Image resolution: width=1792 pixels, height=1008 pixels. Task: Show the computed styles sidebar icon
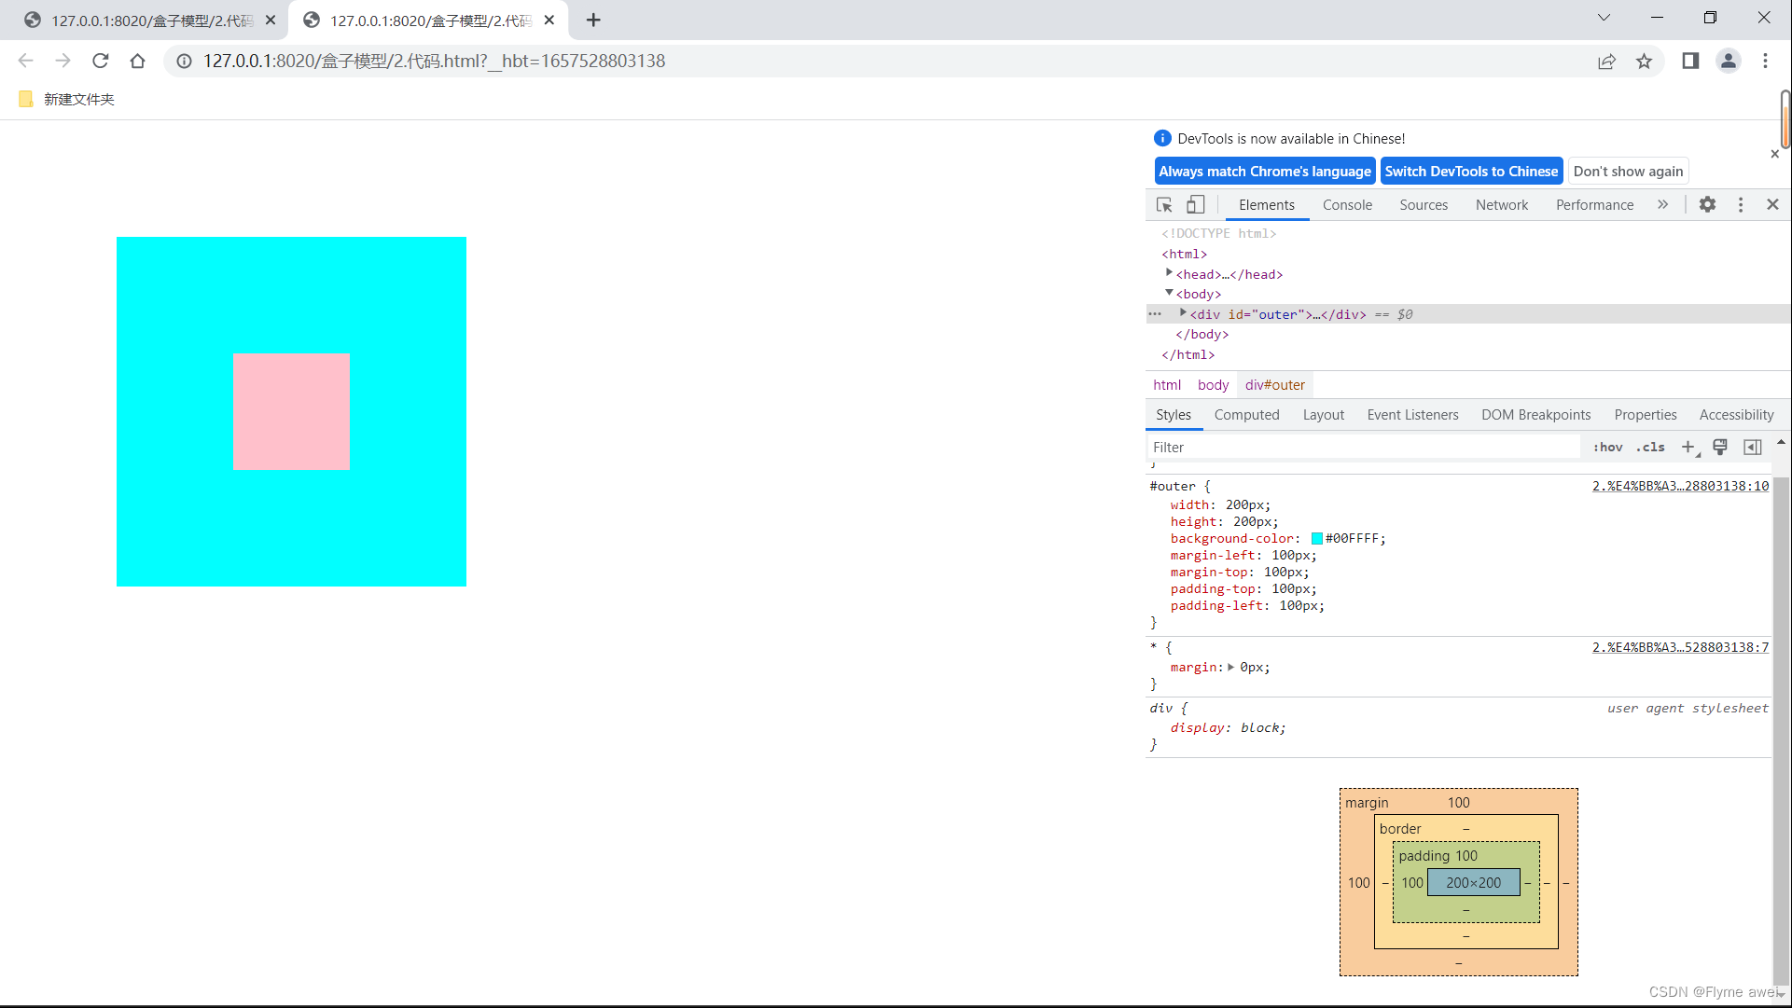tap(1753, 448)
